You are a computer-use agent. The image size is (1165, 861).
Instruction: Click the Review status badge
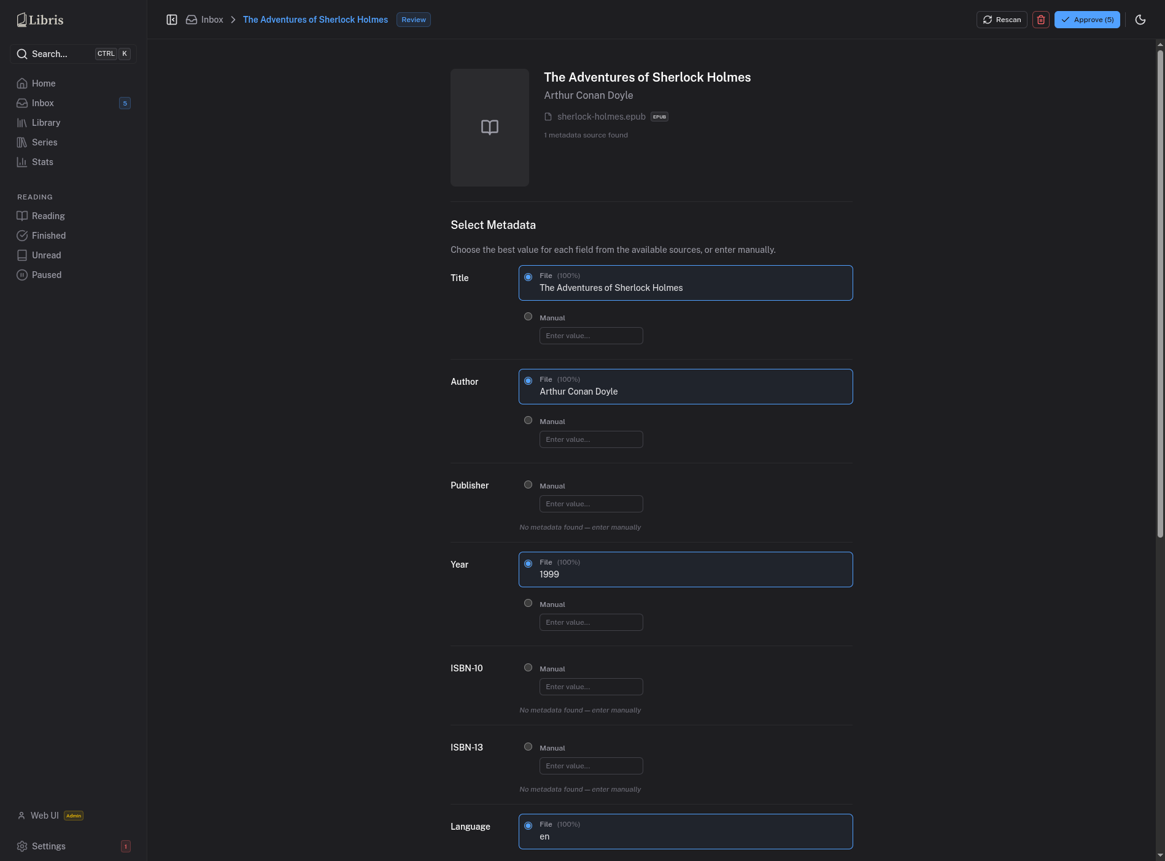pyautogui.click(x=414, y=20)
